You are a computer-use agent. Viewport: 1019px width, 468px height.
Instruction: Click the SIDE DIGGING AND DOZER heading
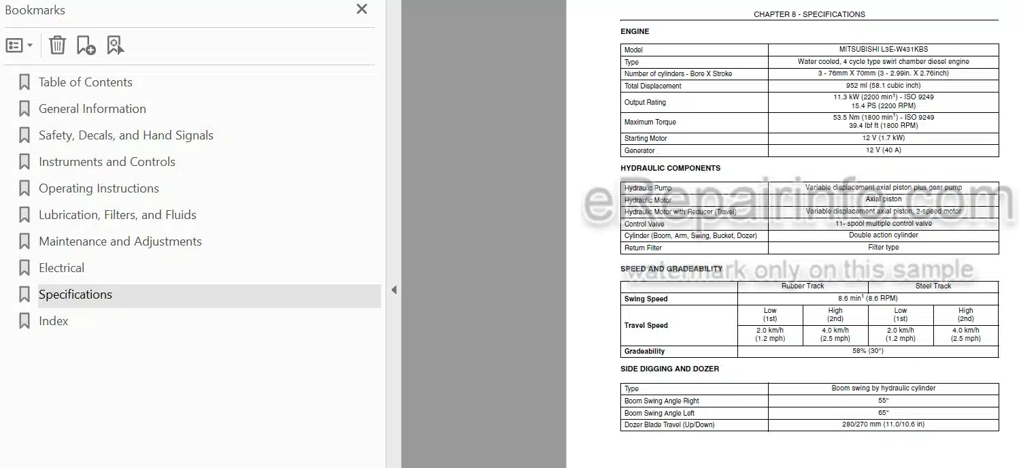pyautogui.click(x=669, y=369)
